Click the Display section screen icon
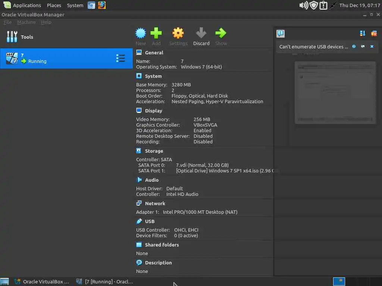 (x=139, y=110)
